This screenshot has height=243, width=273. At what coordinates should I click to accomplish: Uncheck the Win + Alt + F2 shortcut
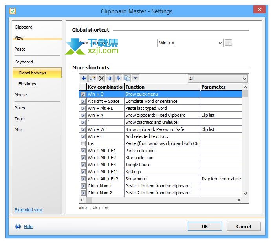[x=83, y=158]
